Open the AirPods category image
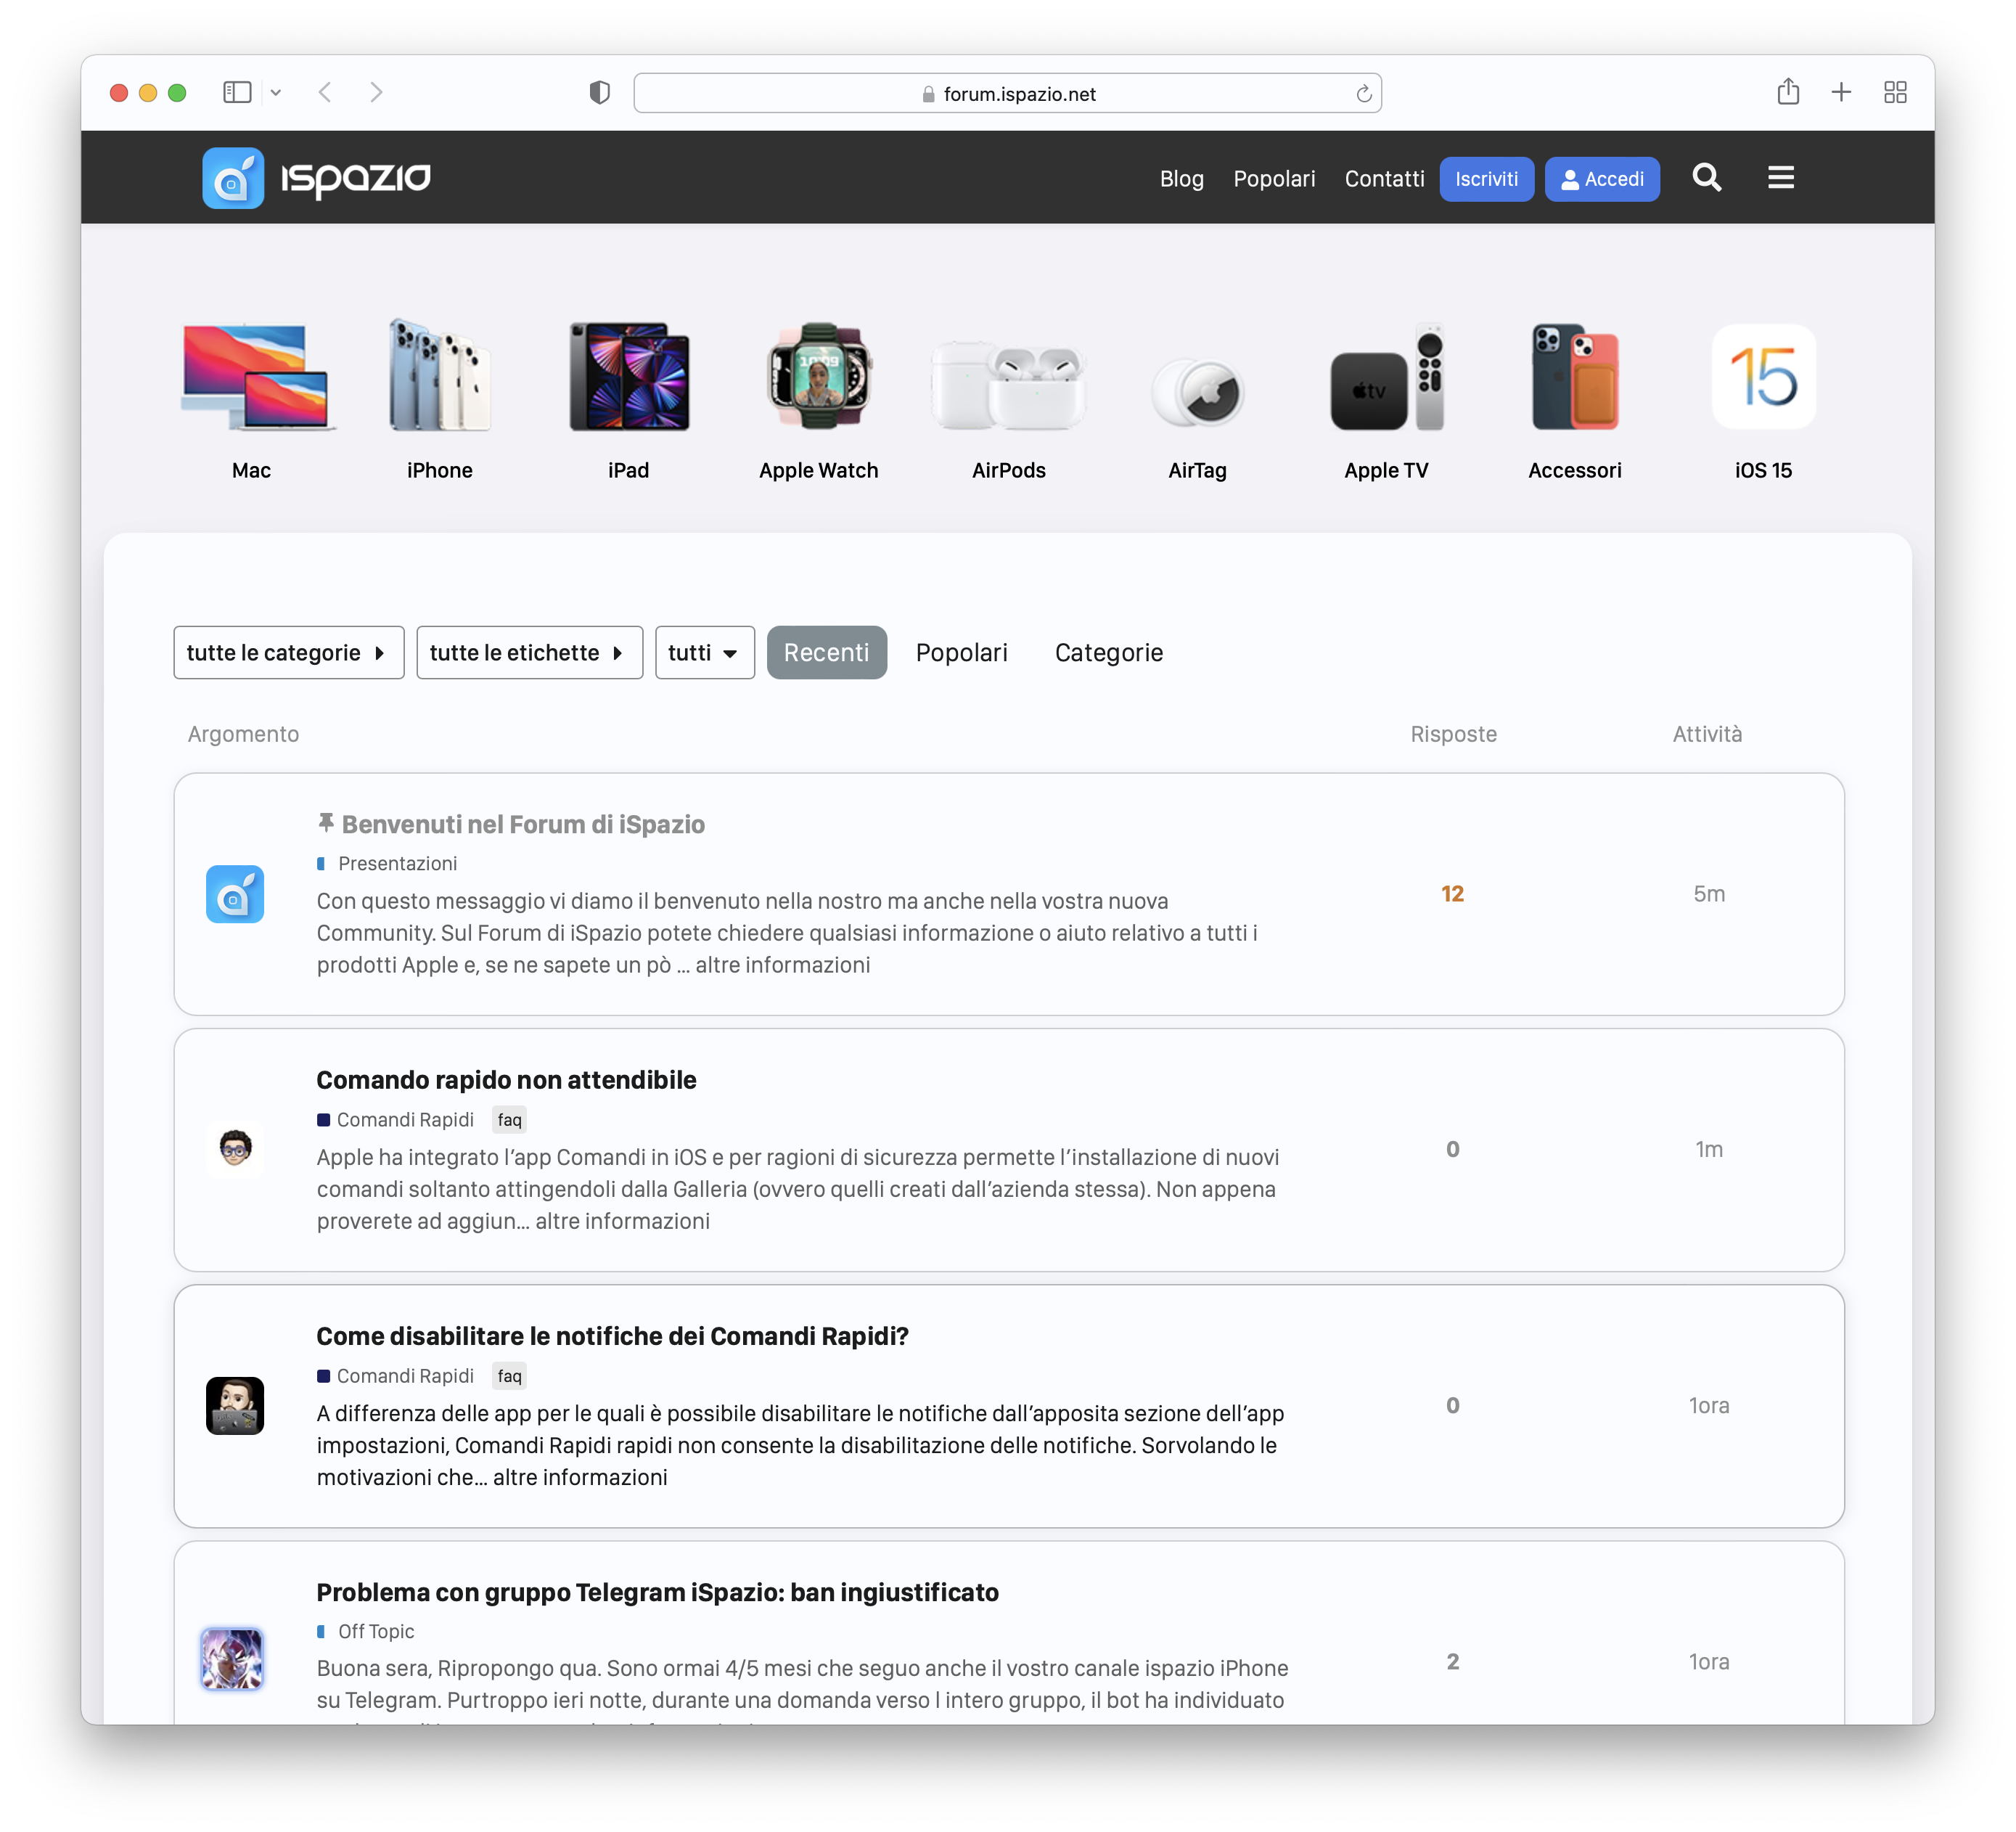This screenshot has width=2016, height=1832. [1008, 387]
